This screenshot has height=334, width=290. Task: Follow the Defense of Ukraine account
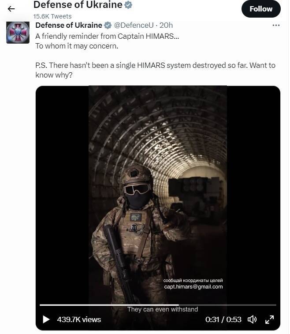pos(261,9)
